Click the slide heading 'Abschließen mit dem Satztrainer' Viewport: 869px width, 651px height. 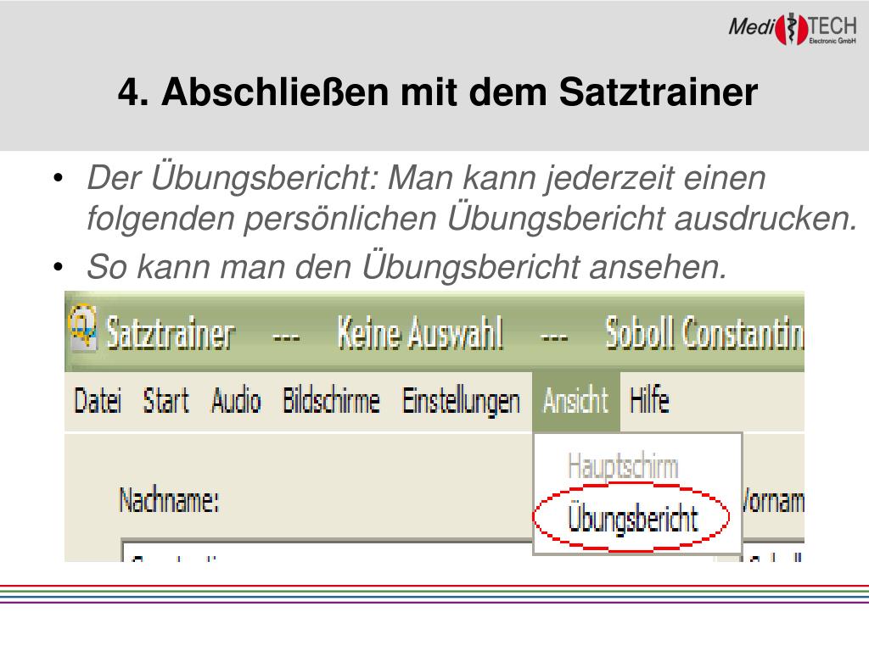[459, 92]
